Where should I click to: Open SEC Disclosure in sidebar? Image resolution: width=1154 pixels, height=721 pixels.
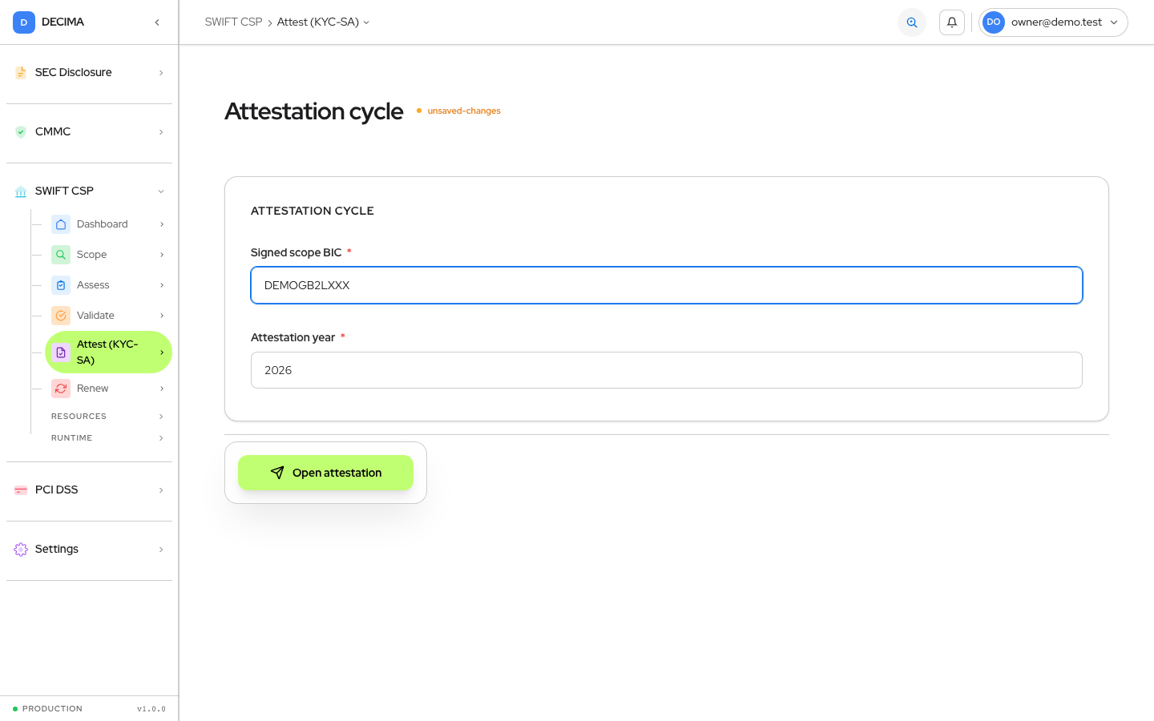coord(90,73)
